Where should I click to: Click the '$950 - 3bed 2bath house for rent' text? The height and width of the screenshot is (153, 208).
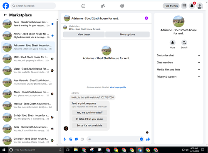coord(84,29)
